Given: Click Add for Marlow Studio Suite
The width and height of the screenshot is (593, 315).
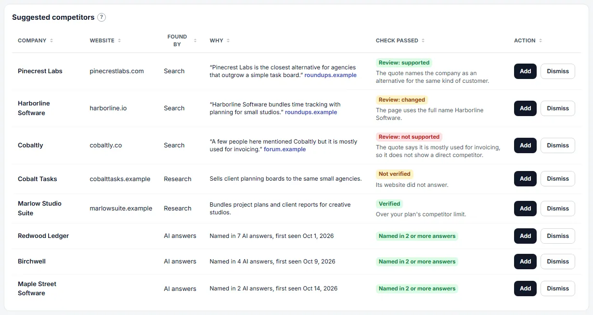Looking at the screenshot, I should [525, 209].
